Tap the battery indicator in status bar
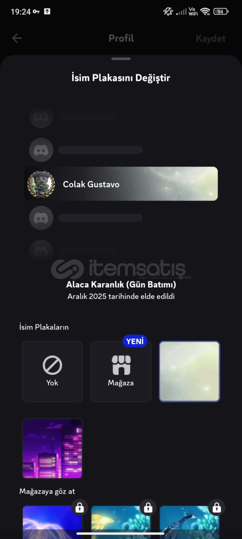The width and height of the screenshot is (242, 539). pos(221,11)
